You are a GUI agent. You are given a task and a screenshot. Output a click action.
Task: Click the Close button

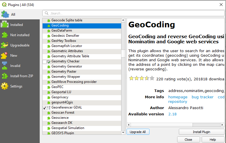click(x=188, y=140)
